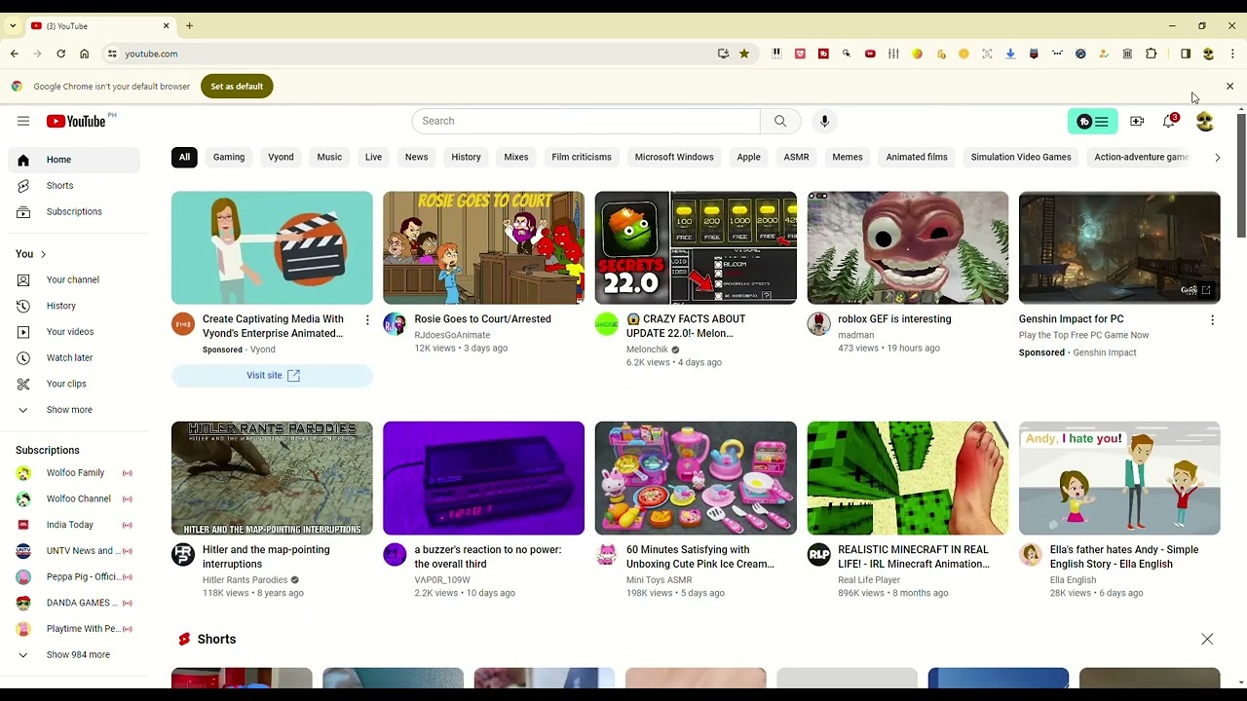Click Visit site button on Vyond ad

[x=272, y=376]
